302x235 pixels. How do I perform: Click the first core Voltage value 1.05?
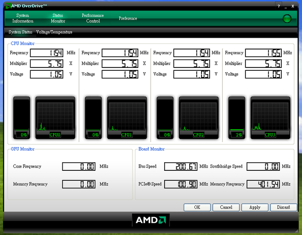[x=47, y=75]
